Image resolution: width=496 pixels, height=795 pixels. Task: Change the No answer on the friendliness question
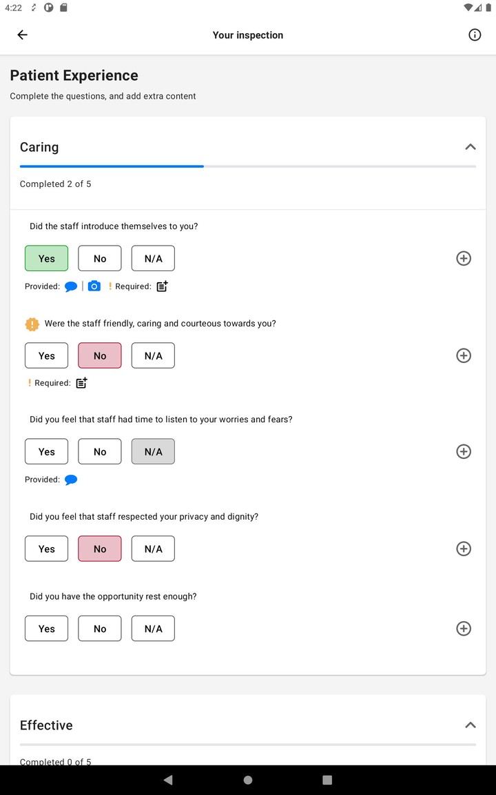pyautogui.click(x=99, y=355)
